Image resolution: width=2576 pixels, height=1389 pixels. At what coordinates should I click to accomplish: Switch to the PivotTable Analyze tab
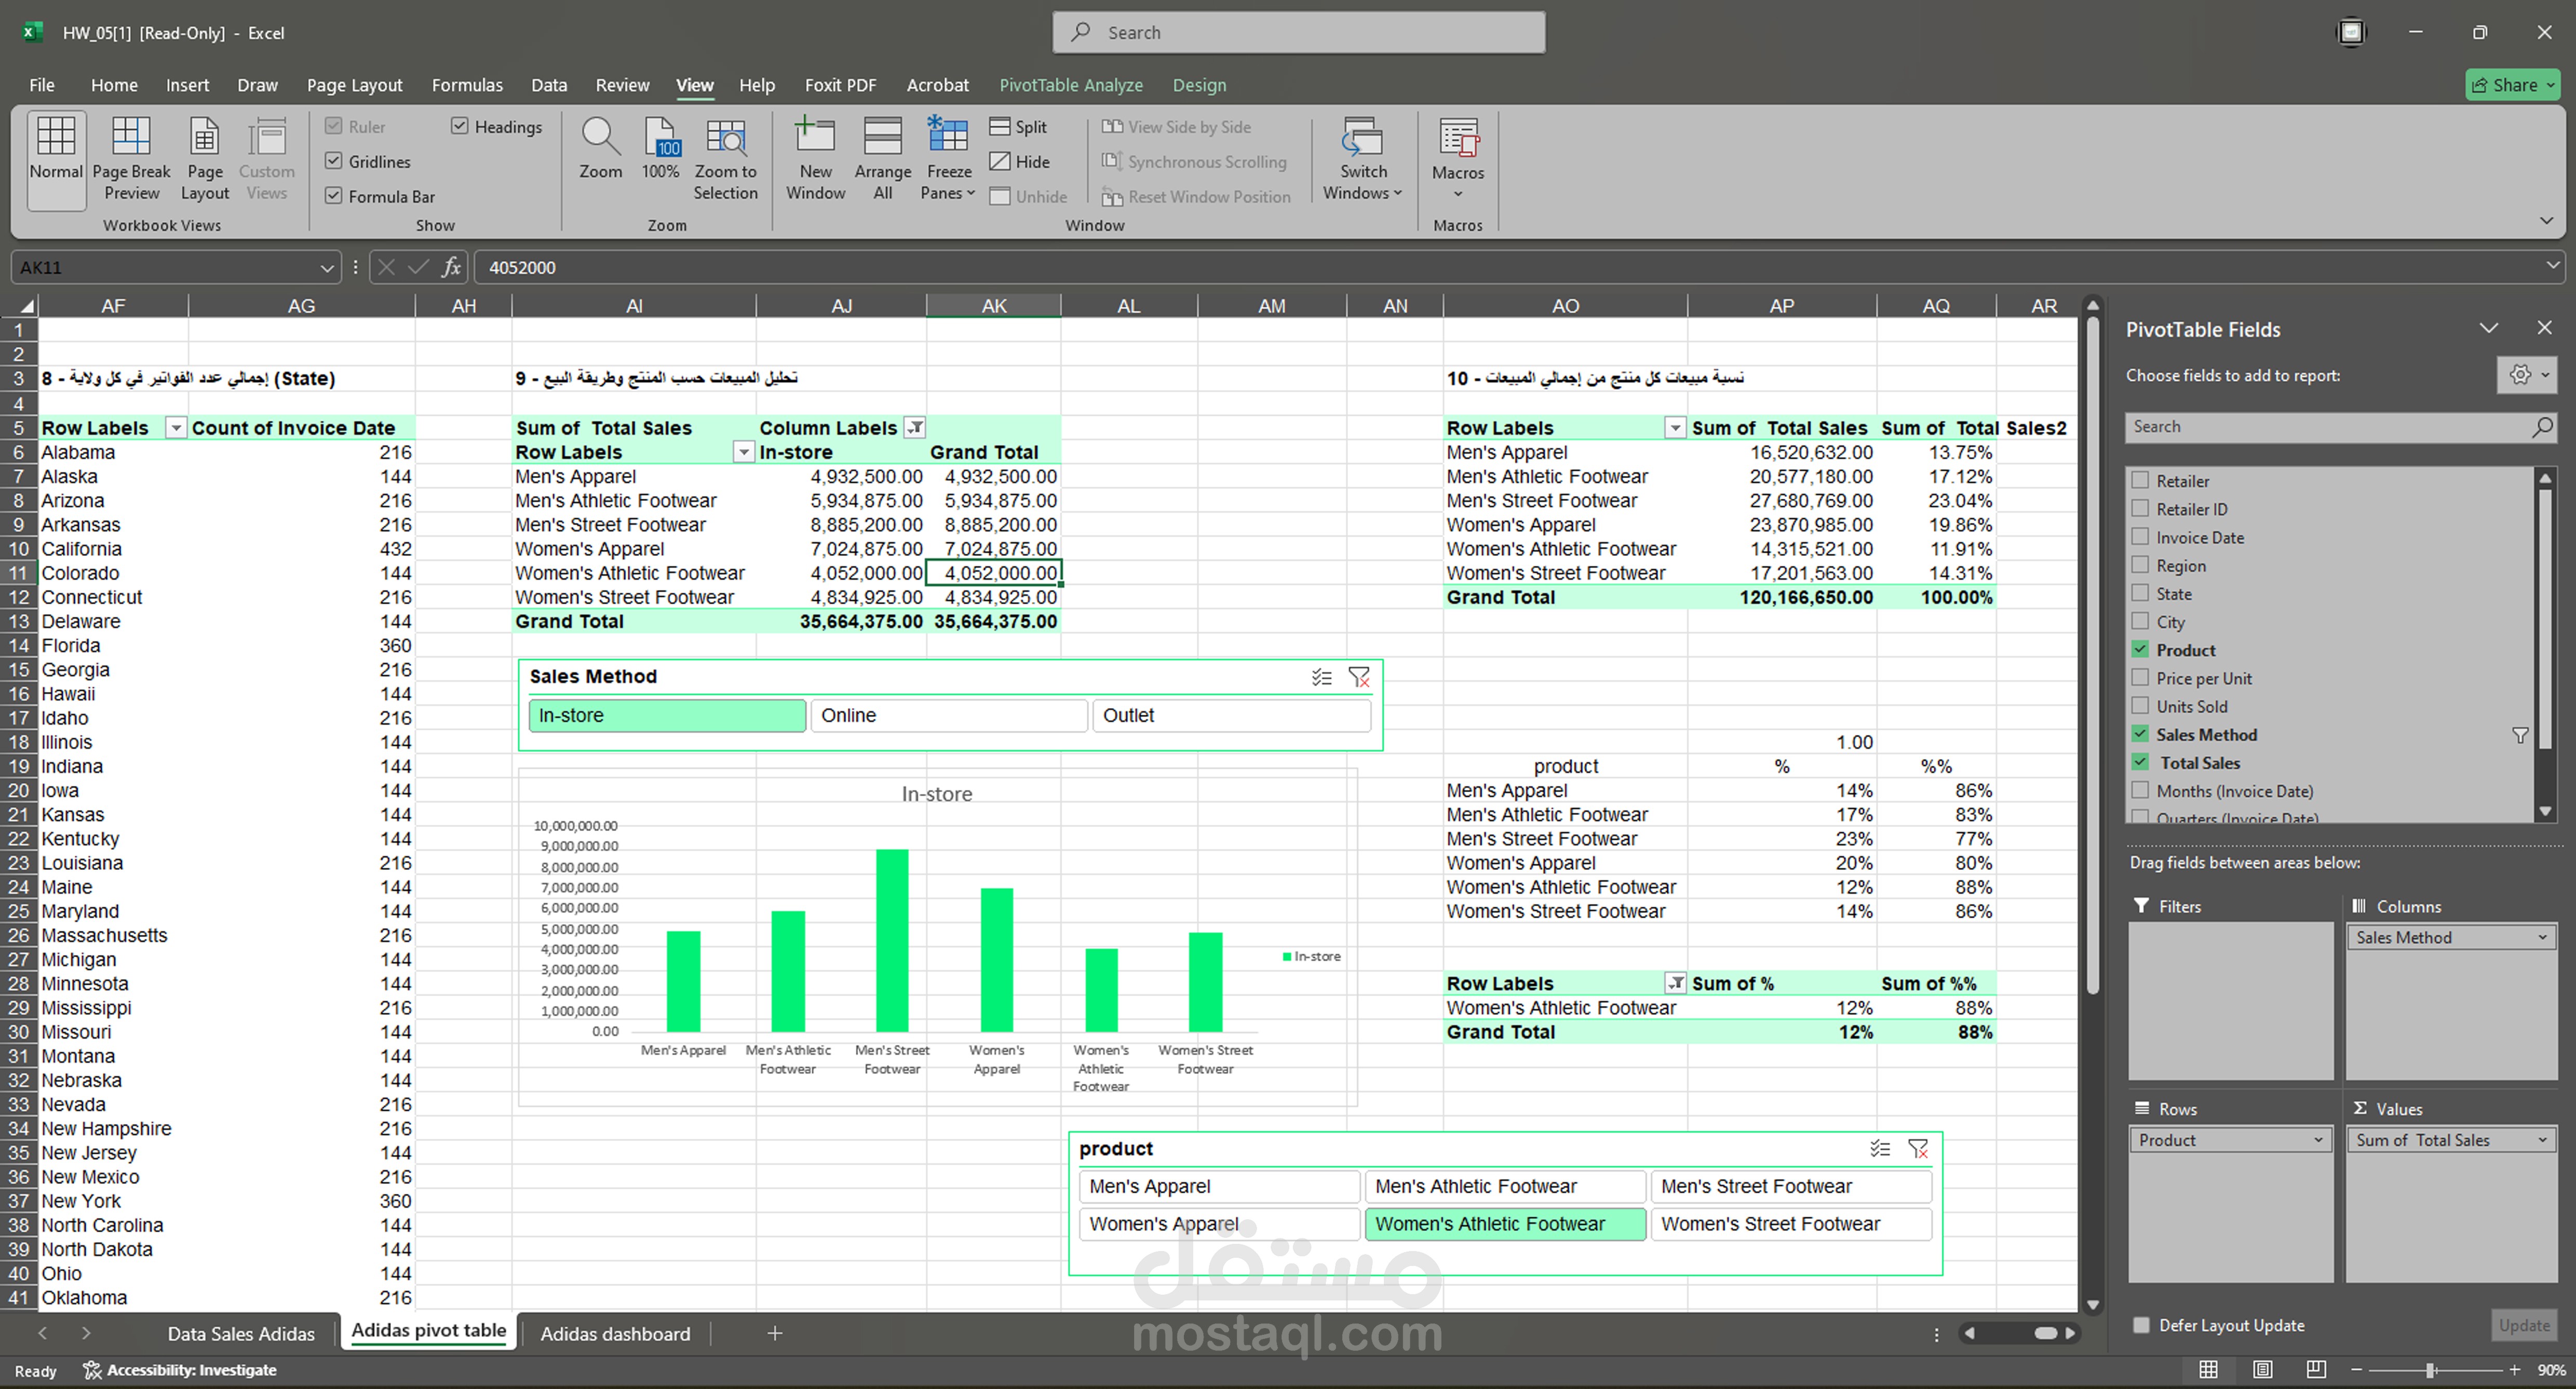[x=1071, y=85]
